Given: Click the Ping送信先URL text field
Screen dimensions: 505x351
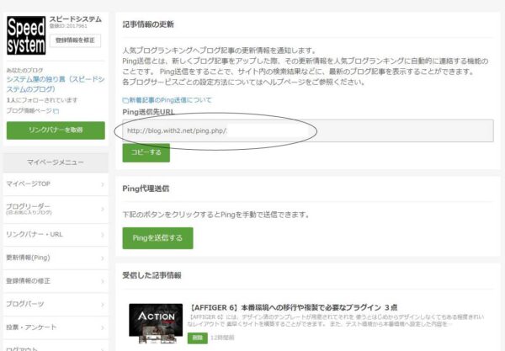Looking at the screenshot, I should pos(308,130).
